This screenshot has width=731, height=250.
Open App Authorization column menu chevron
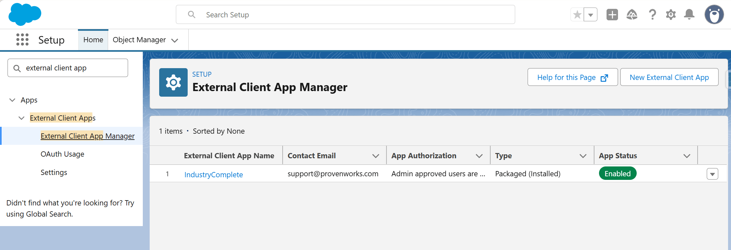(x=479, y=156)
